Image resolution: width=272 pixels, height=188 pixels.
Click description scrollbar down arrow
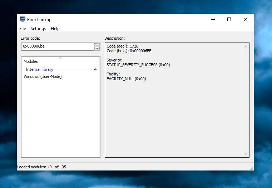246,154
